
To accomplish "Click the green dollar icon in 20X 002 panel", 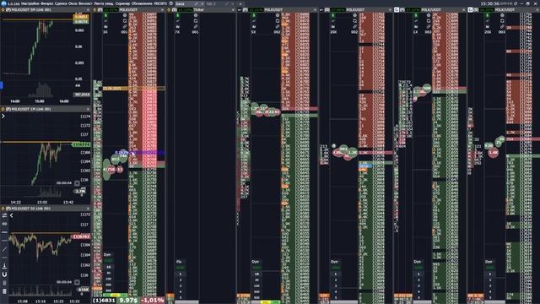I will (x=333, y=15).
